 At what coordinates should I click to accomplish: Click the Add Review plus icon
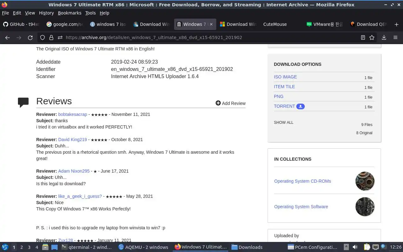pyautogui.click(x=218, y=103)
